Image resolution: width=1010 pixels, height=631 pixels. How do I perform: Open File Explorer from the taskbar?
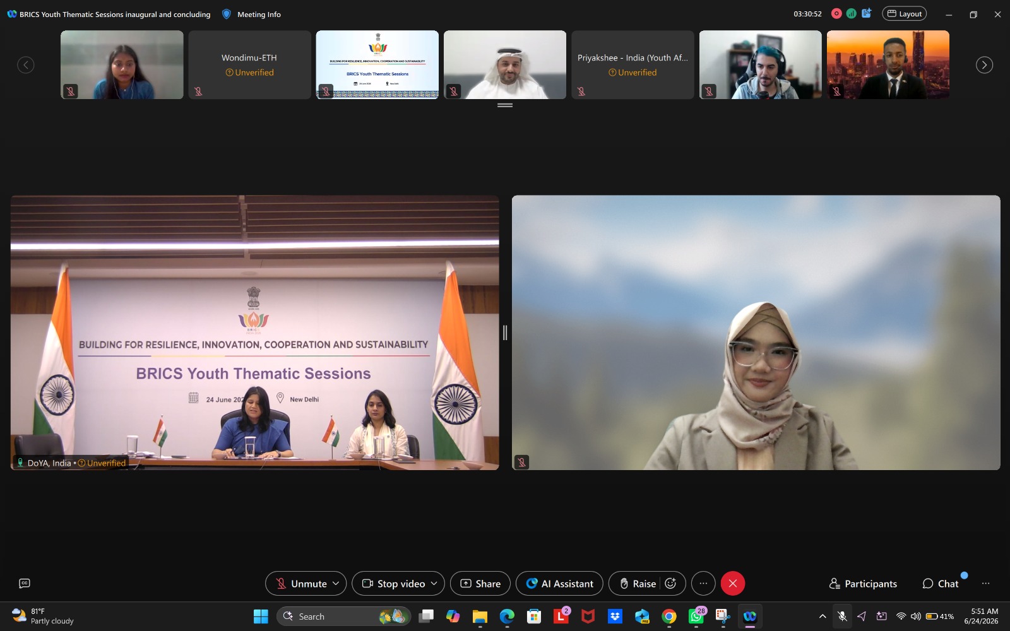[480, 616]
